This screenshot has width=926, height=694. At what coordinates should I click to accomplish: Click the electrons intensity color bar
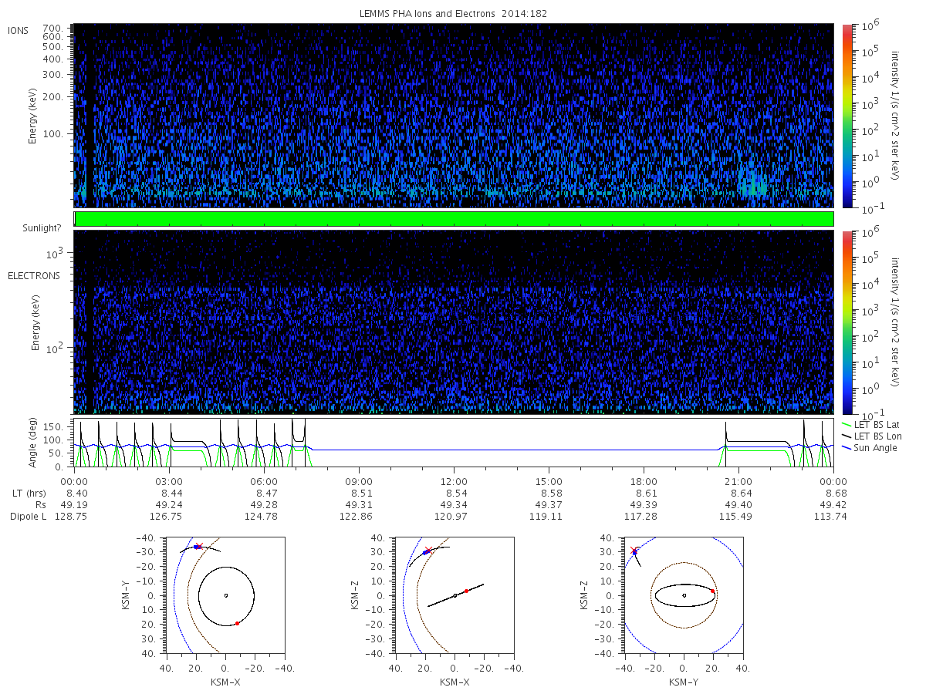tap(846, 322)
